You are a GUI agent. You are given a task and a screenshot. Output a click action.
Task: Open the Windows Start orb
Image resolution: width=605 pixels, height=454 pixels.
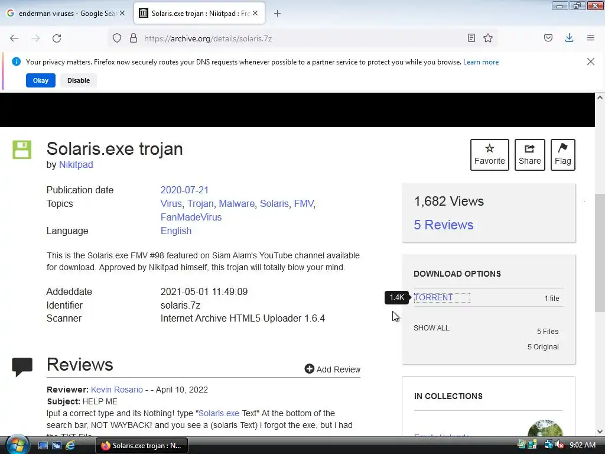click(17, 445)
